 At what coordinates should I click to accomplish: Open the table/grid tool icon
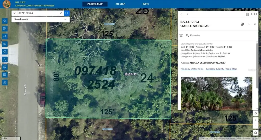click(5, 75)
